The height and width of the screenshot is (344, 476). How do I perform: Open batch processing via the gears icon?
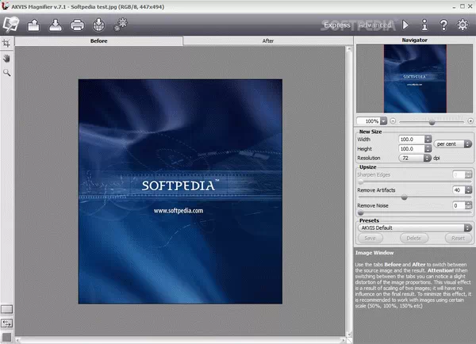tap(121, 25)
